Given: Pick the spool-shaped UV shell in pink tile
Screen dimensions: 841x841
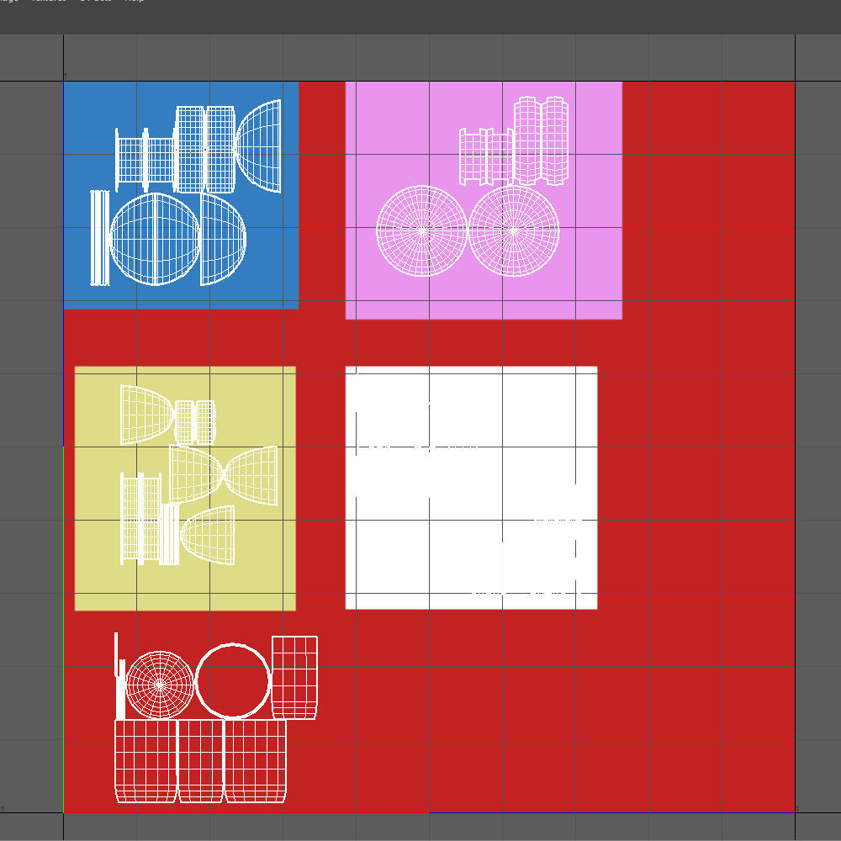Looking at the screenshot, I should 486,156.
